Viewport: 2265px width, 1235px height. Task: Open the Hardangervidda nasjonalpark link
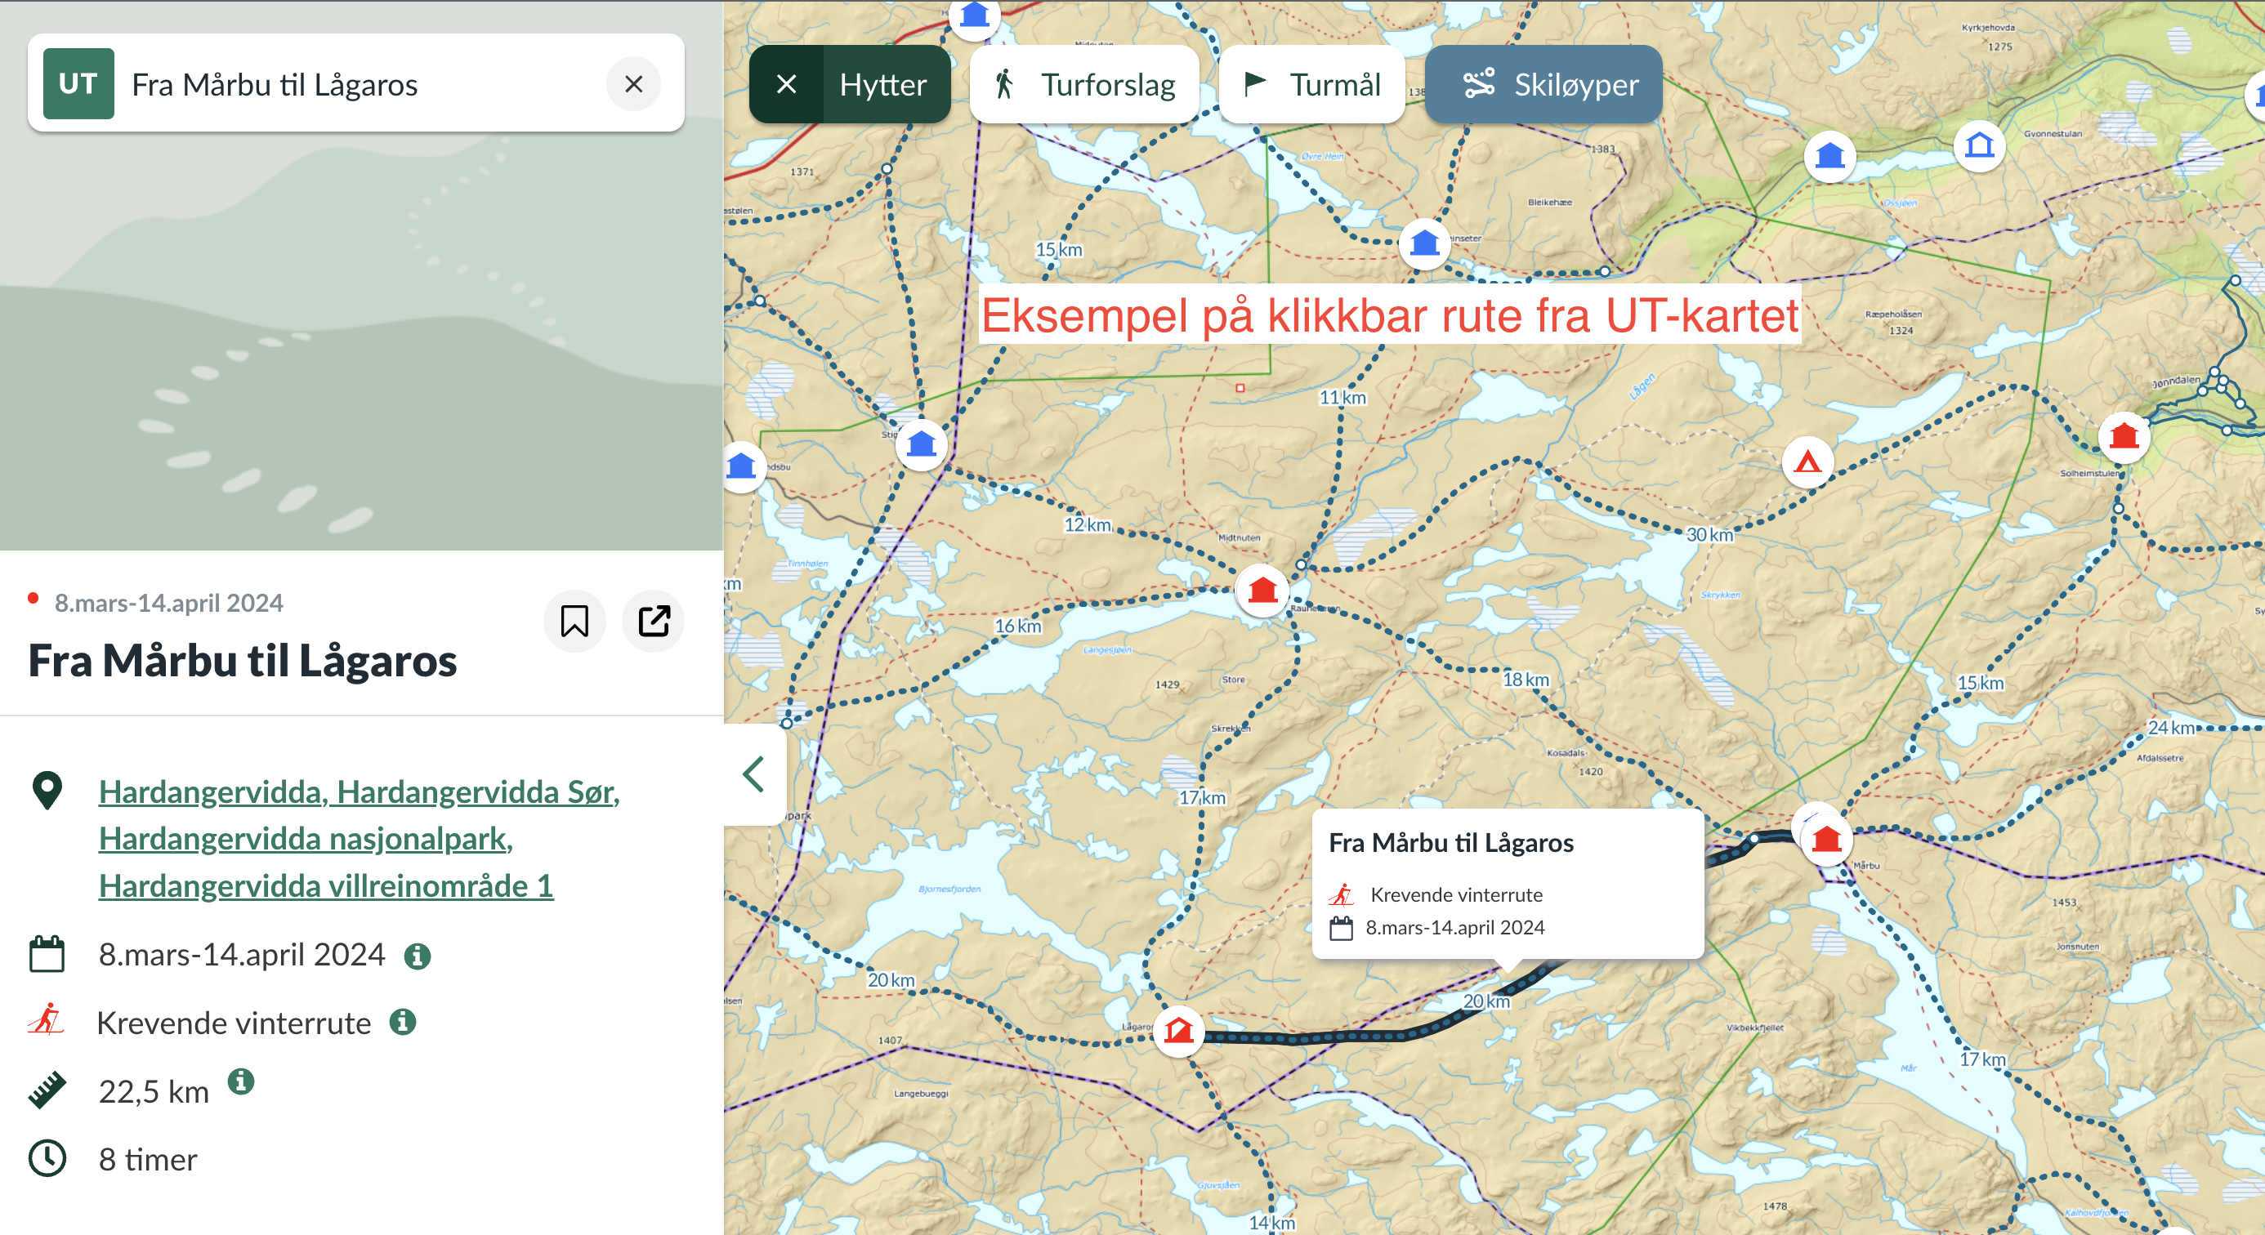click(x=306, y=839)
